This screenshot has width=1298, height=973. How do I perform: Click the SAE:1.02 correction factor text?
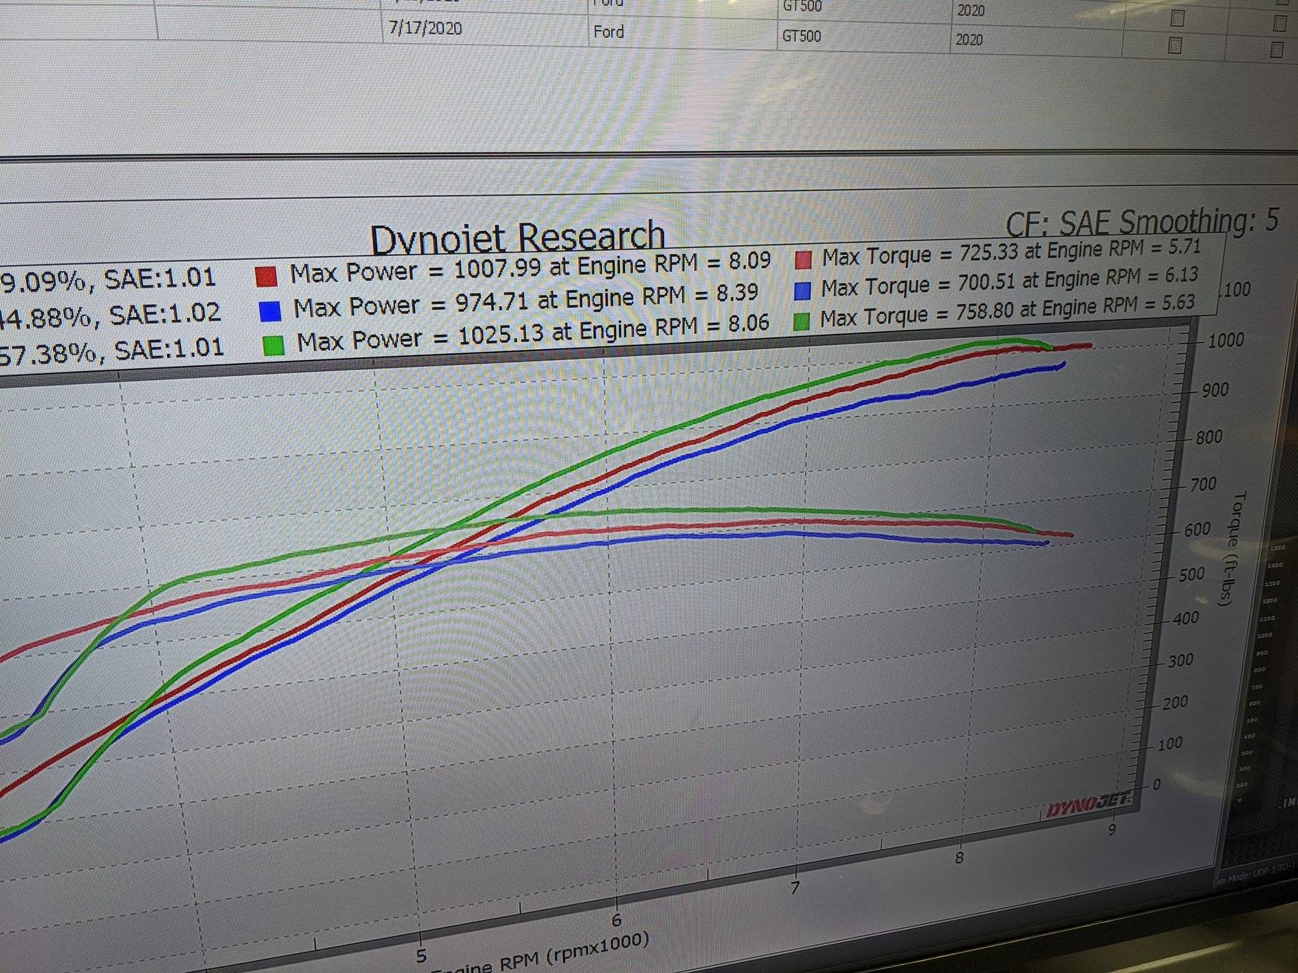pos(165,314)
